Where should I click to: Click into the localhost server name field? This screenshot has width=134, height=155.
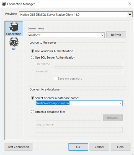(x=65, y=35)
